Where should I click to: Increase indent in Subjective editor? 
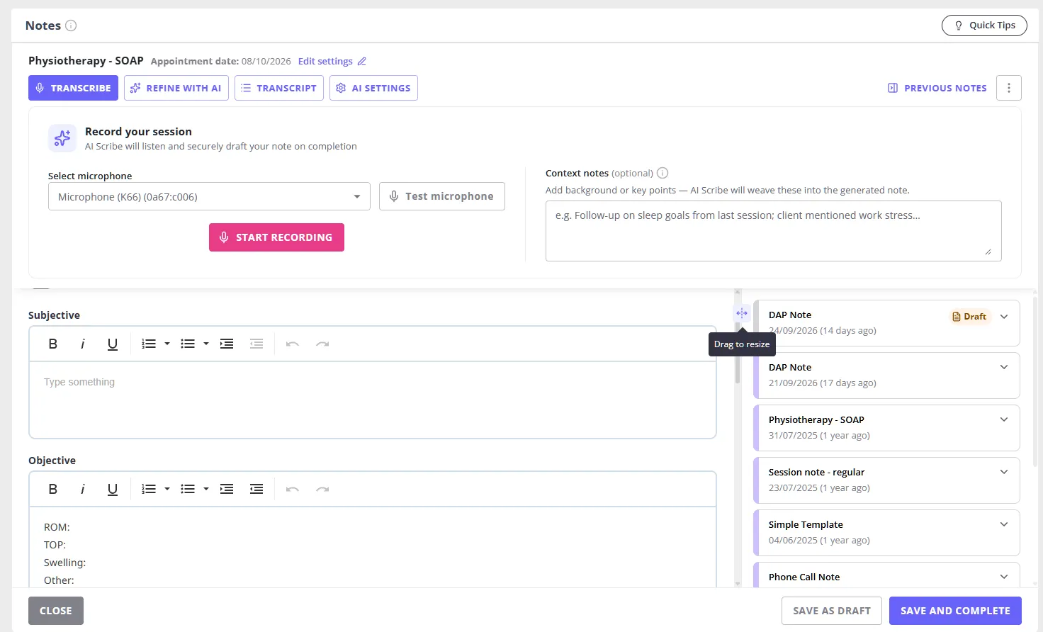pos(227,344)
